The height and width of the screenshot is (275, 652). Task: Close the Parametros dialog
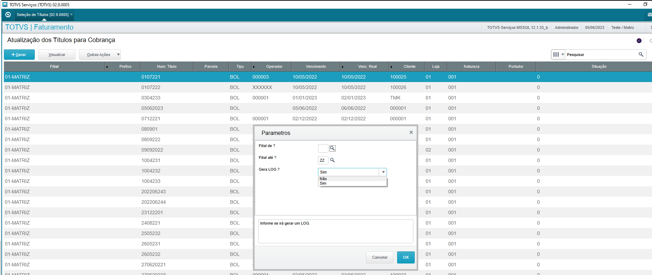point(411,132)
